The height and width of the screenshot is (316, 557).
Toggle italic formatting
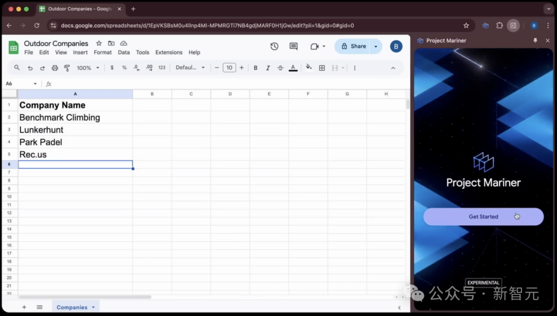click(268, 68)
